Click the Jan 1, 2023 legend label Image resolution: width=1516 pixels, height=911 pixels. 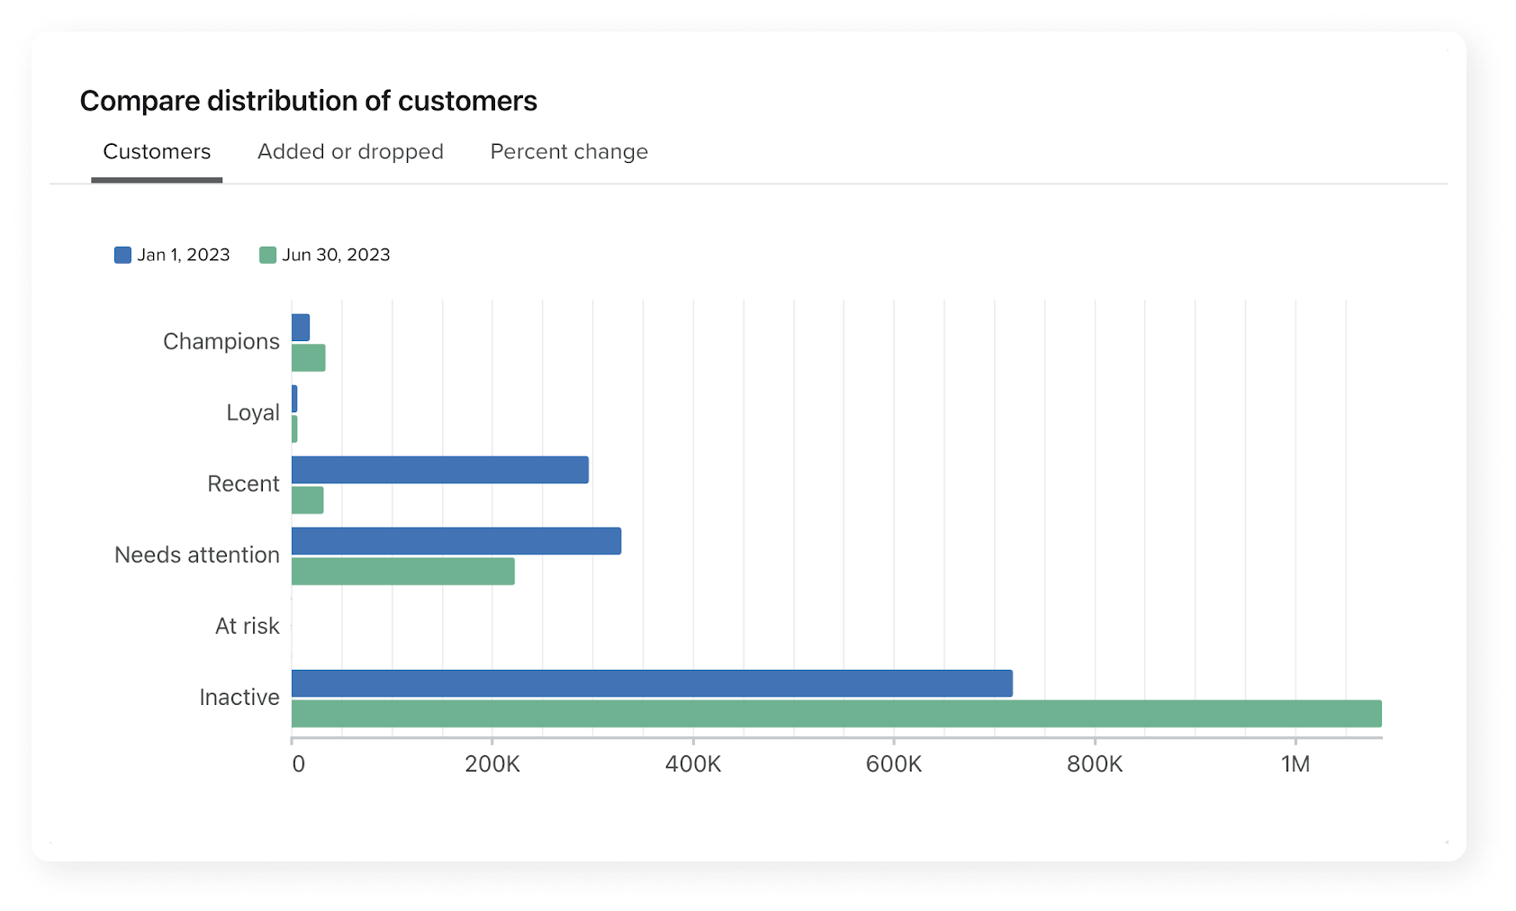click(x=184, y=255)
